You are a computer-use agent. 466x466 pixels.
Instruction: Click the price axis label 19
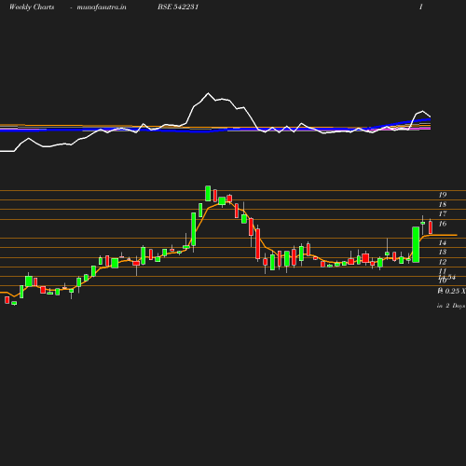443,195
